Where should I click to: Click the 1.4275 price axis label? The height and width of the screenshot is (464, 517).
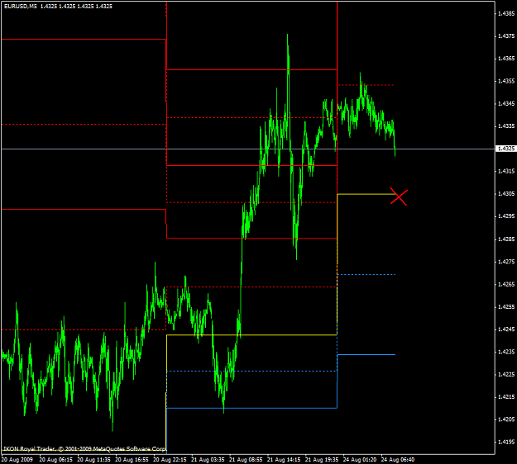pos(506,262)
